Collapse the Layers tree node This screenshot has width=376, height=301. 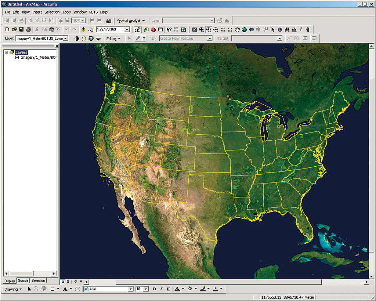pos(7,52)
